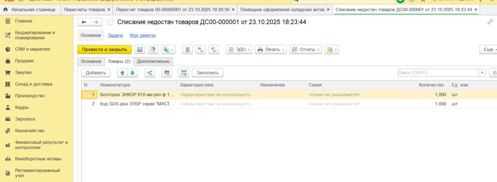
Task: Open Помощник оформления складских актов tab
Action: coord(282,10)
